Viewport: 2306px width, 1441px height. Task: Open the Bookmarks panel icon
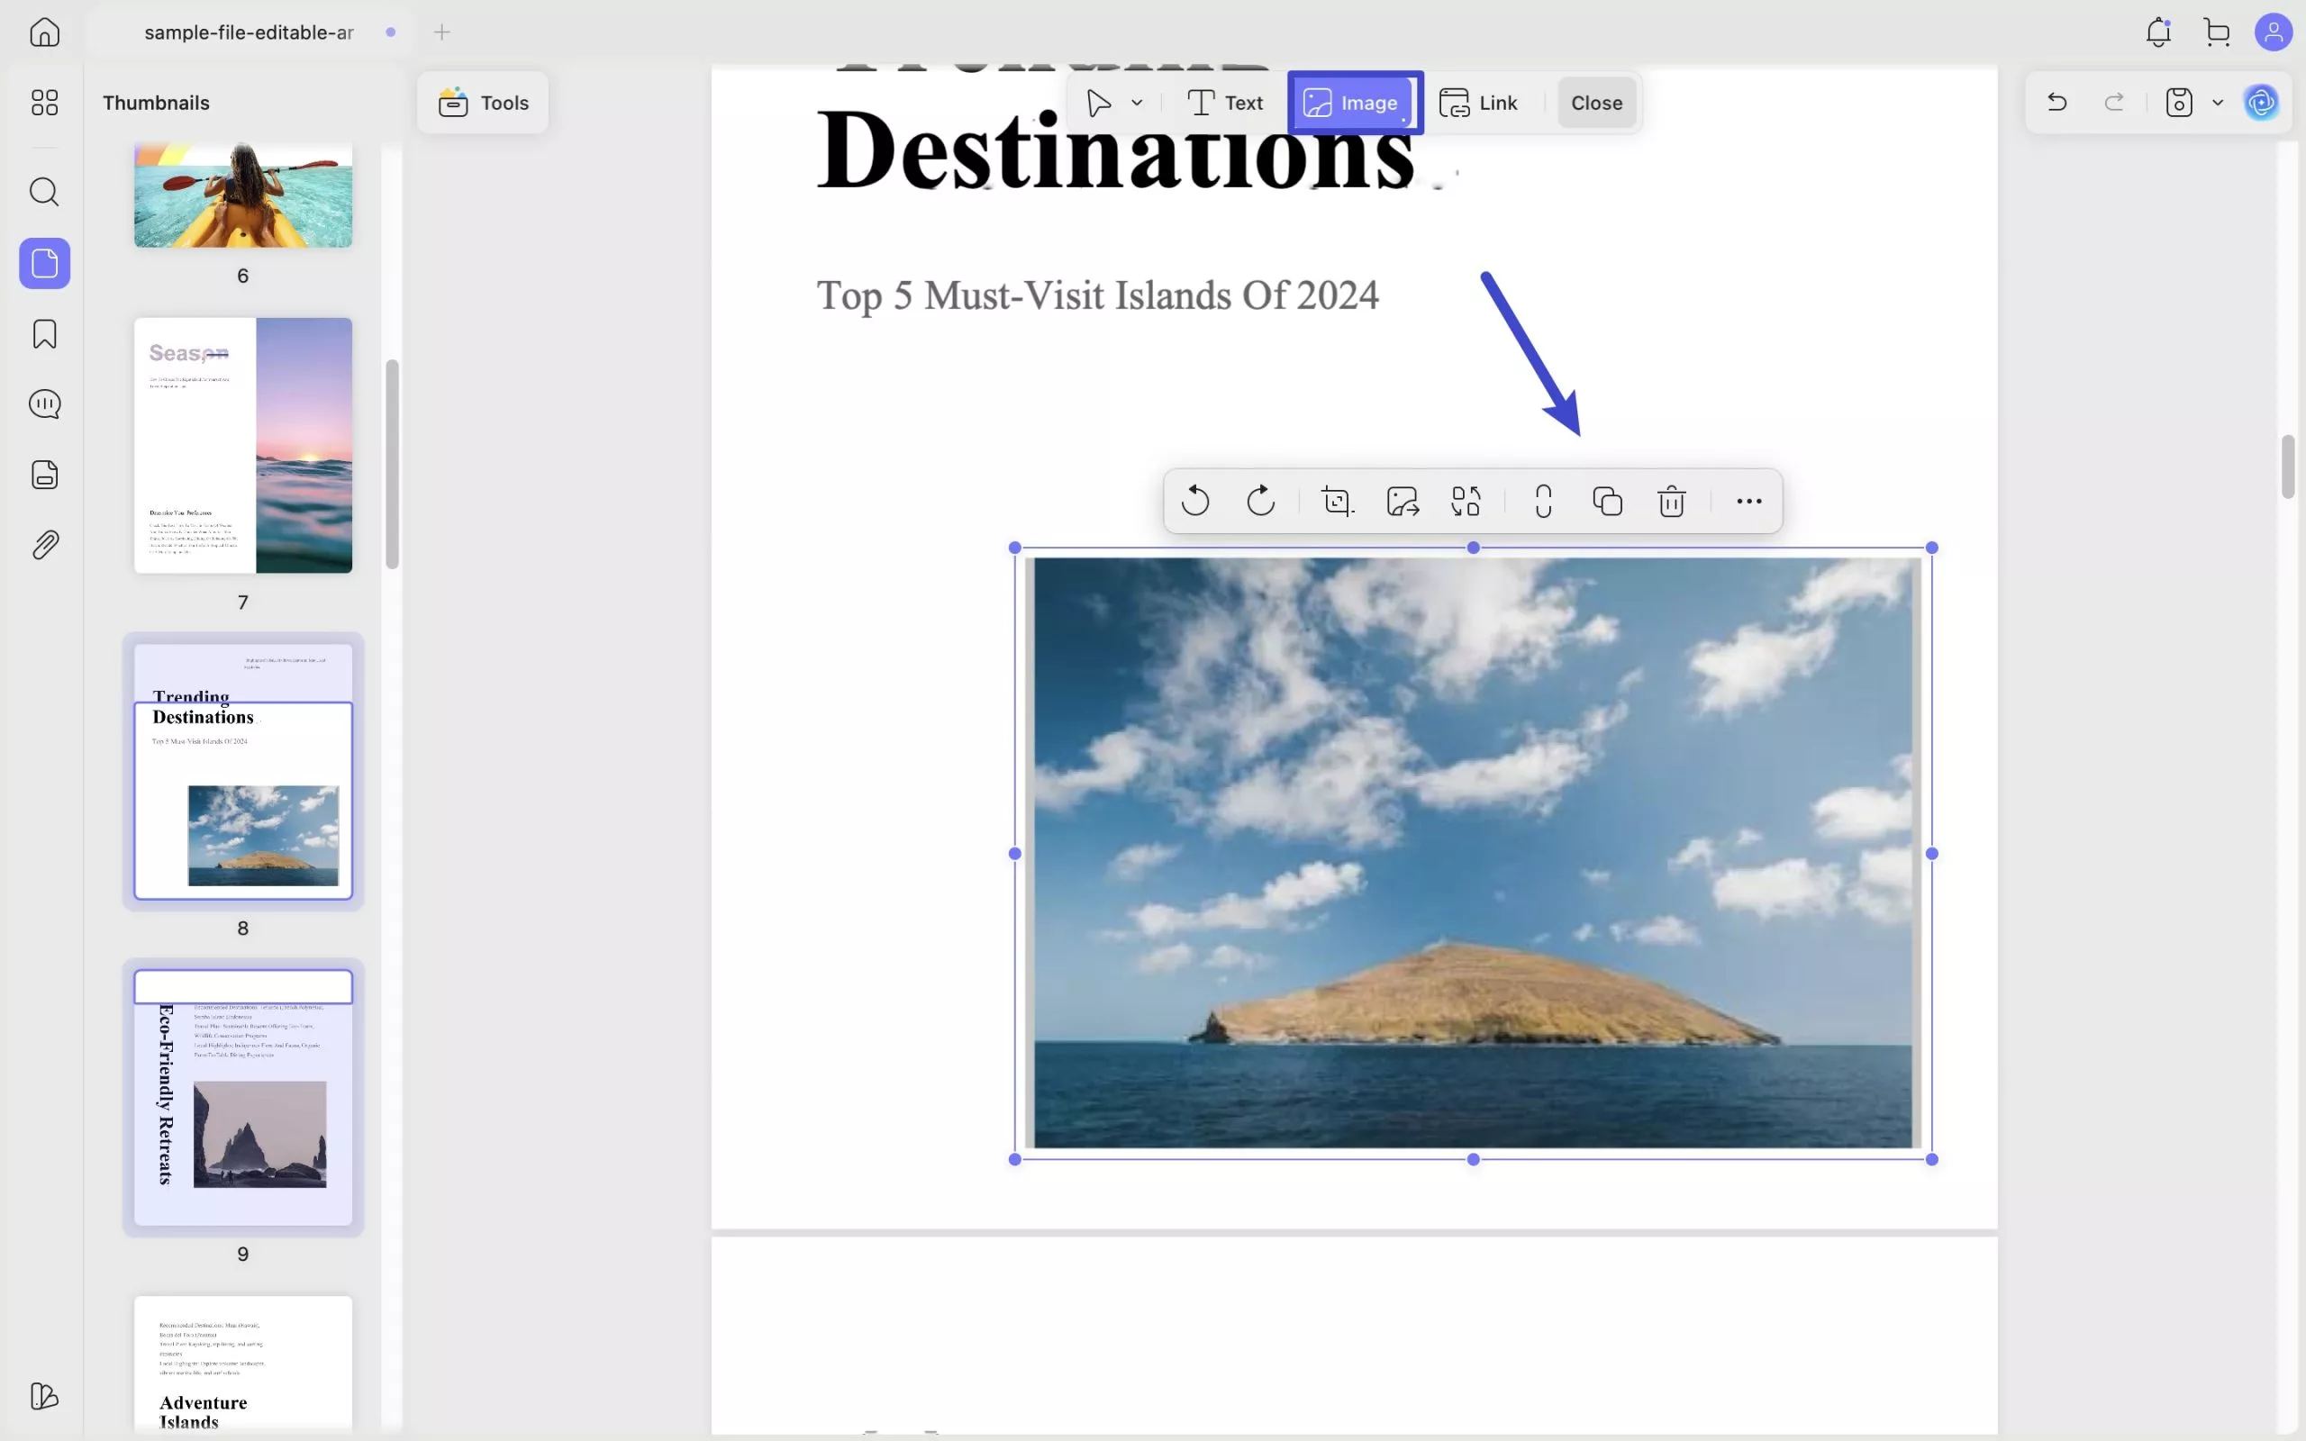click(44, 333)
